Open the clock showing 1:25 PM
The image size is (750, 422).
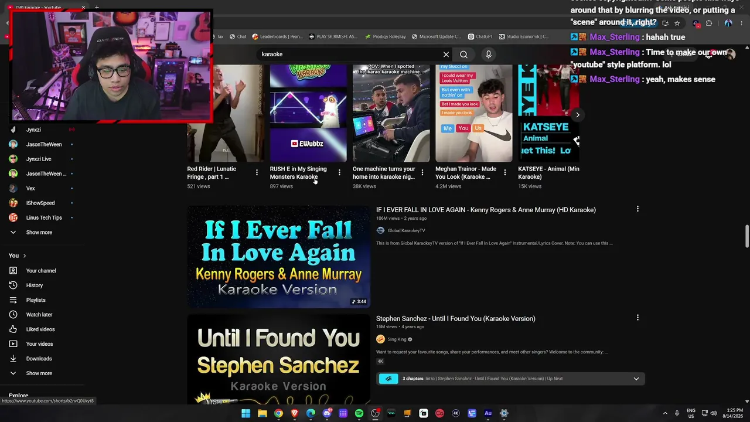[x=734, y=413]
